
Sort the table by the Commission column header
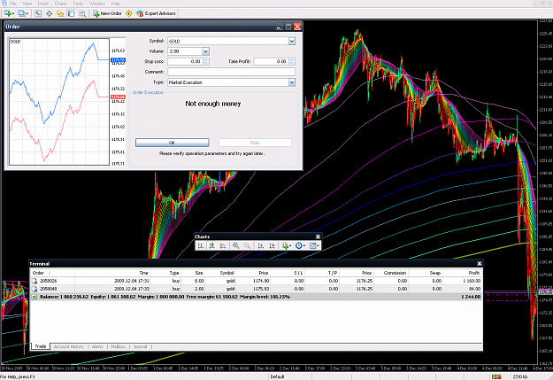point(391,273)
